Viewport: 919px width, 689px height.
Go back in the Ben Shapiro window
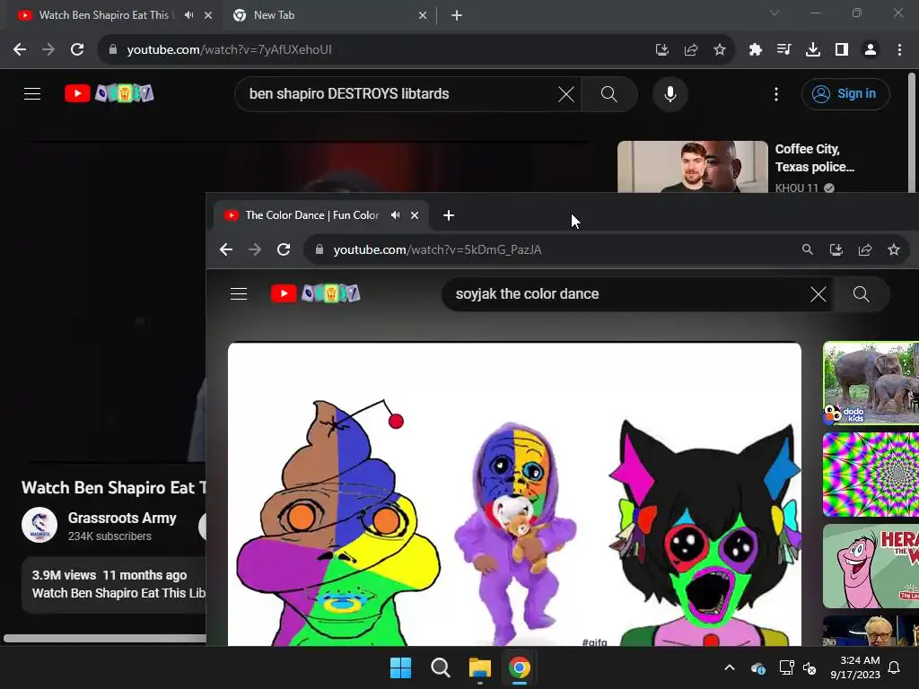[20, 50]
